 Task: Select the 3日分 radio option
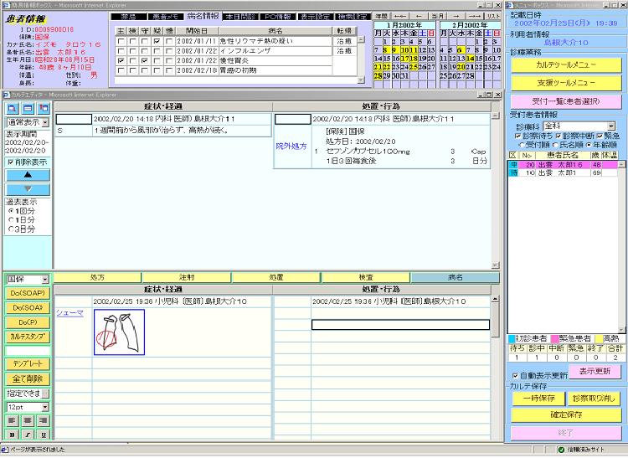click(x=11, y=229)
